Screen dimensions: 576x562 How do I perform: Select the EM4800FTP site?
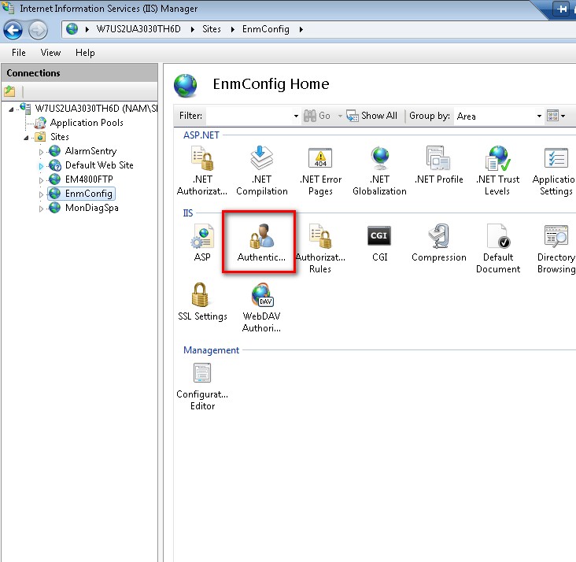click(89, 179)
